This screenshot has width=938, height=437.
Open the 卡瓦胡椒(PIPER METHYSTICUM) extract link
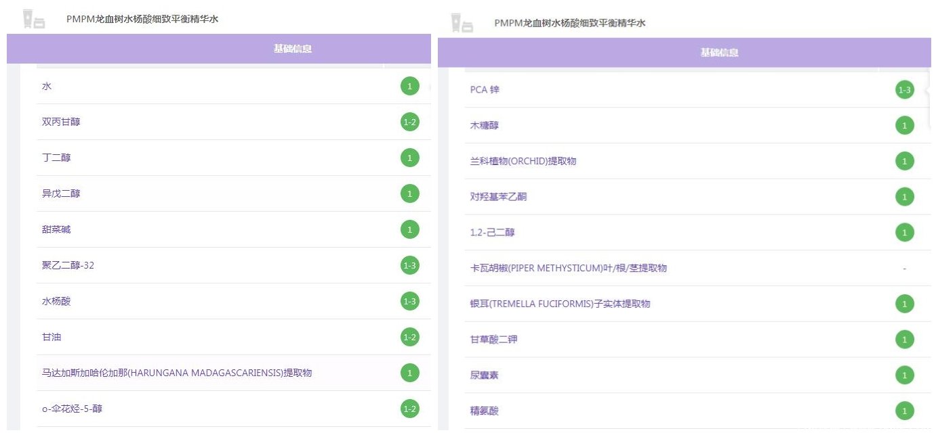coord(569,269)
